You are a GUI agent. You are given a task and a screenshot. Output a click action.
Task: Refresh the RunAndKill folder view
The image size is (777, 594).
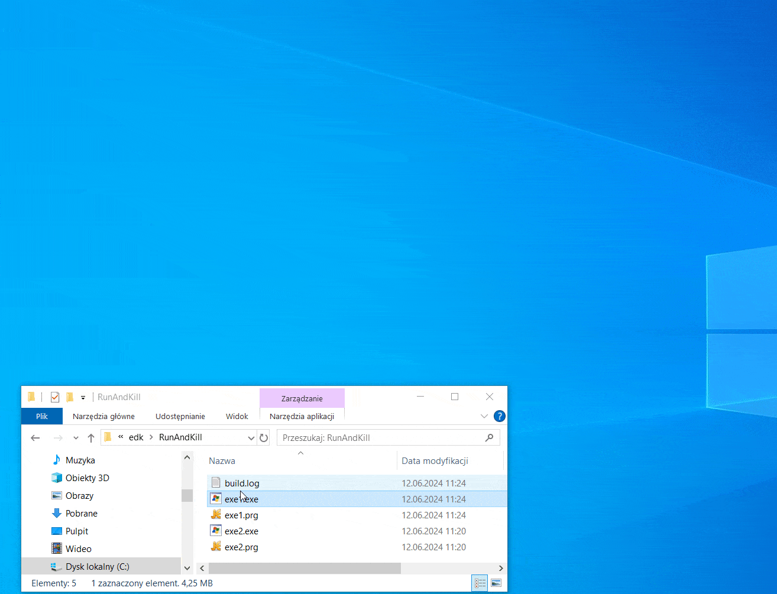point(264,438)
